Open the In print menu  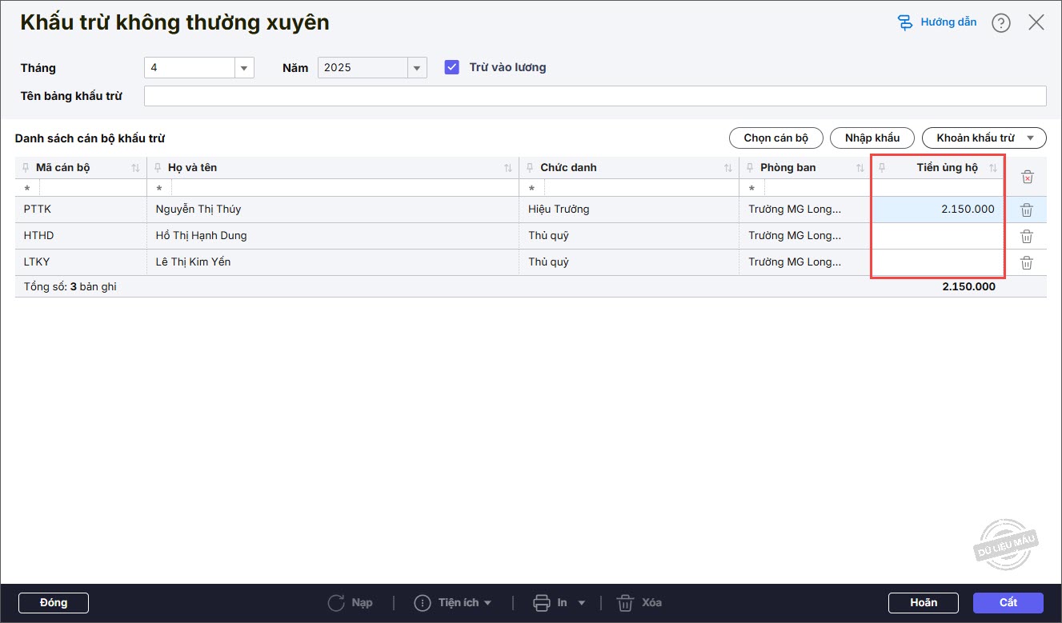560,603
